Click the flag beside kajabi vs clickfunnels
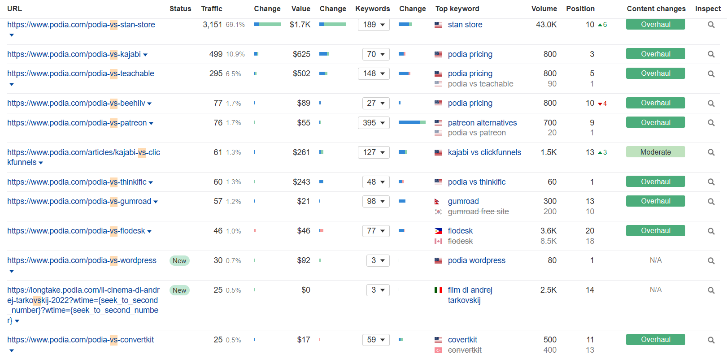This screenshot has height=359, width=727. pos(438,153)
